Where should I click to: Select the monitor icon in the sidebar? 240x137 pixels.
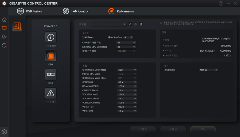pyautogui.click(x=4, y=28)
